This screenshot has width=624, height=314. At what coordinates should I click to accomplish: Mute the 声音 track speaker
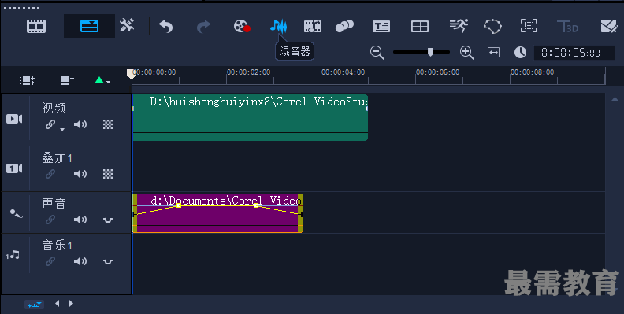coord(80,220)
